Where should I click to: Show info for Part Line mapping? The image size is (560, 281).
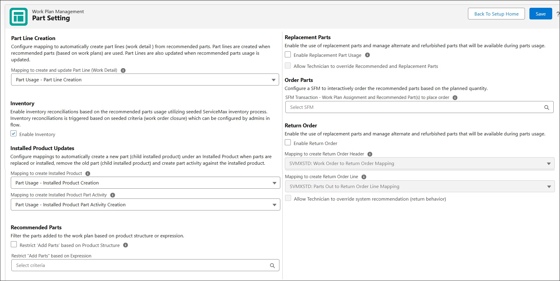point(123,71)
